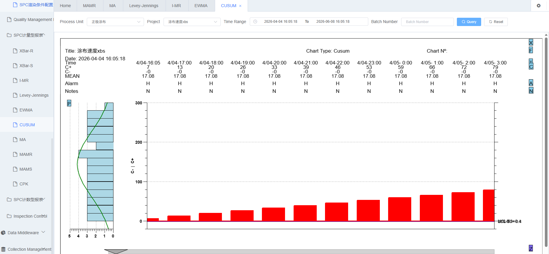Click the X toggle button on chart
The image size is (549, 254).
[x=531, y=43]
